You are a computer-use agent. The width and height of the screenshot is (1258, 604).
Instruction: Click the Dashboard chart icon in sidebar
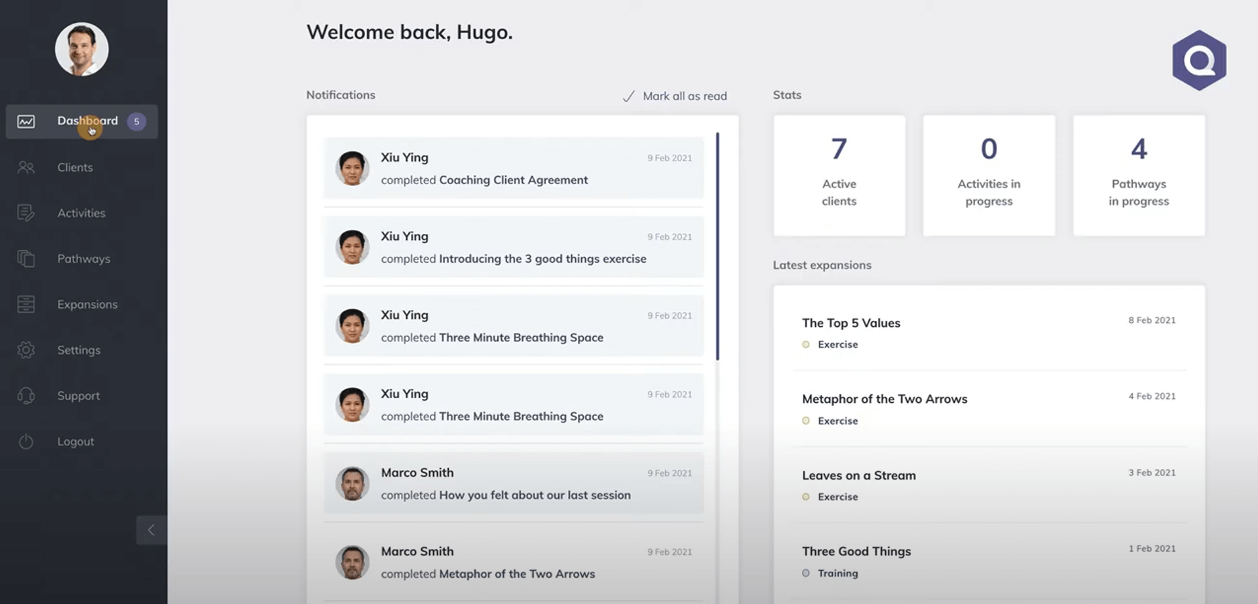click(26, 121)
